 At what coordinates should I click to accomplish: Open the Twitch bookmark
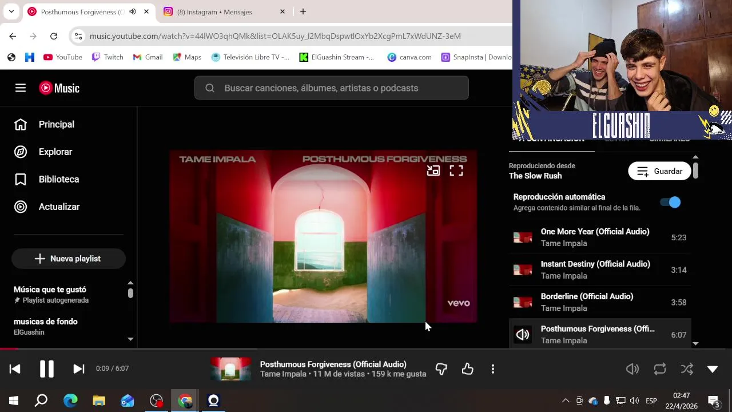click(x=108, y=57)
